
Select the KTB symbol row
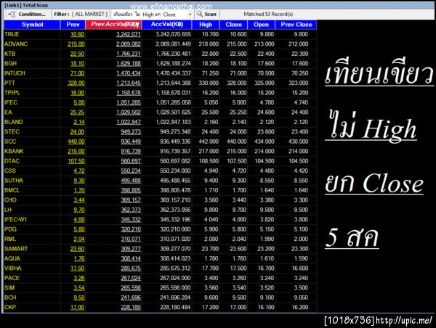[160, 54]
